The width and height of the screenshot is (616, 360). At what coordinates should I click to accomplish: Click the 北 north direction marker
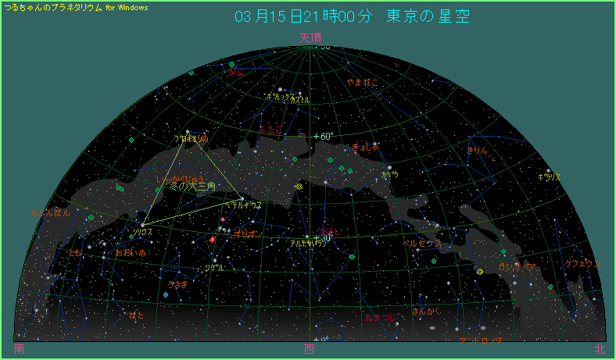tap(599, 349)
